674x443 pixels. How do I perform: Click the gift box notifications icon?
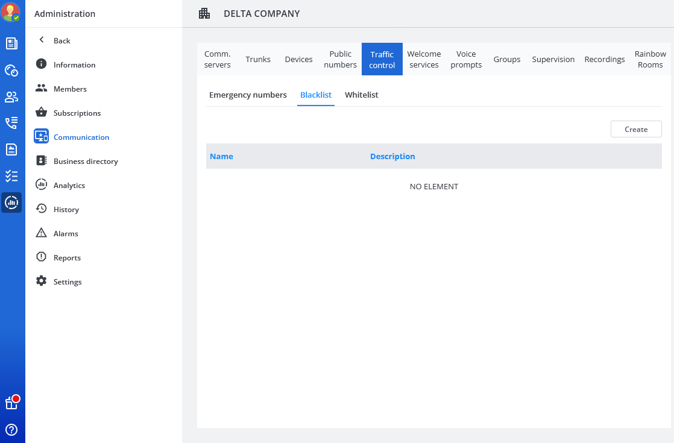[11, 403]
